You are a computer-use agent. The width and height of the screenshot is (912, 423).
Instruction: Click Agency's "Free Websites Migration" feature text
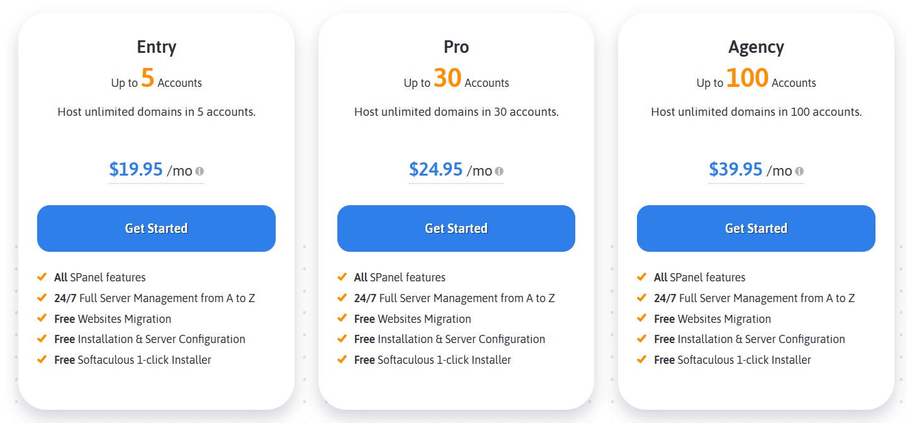712,319
